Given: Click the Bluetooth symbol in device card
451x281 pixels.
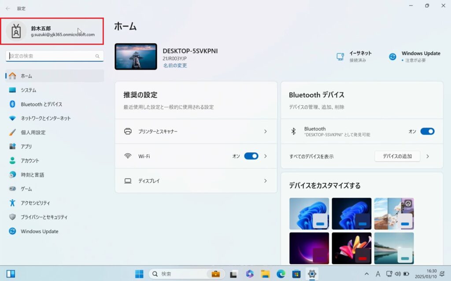Looking at the screenshot, I should [x=293, y=131].
